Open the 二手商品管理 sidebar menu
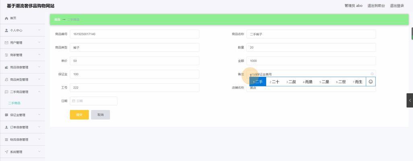This screenshot has width=413, height=161. 23,92
